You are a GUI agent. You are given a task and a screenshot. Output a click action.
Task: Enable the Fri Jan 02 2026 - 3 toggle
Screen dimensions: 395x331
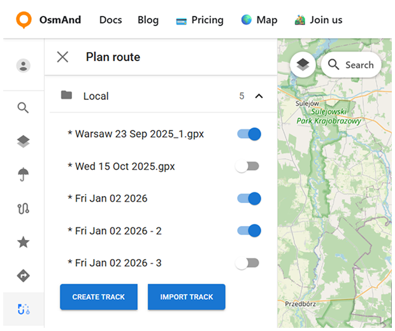tap(247, 263)
